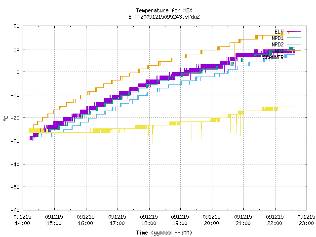
Task: Click the y-axis value -20
Action: pyautogui.click(x=15, y=118)
